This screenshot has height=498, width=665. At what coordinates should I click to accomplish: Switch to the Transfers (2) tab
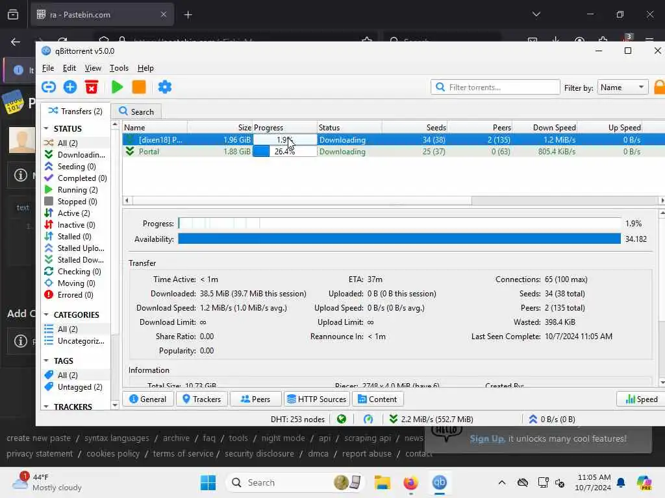75,112
